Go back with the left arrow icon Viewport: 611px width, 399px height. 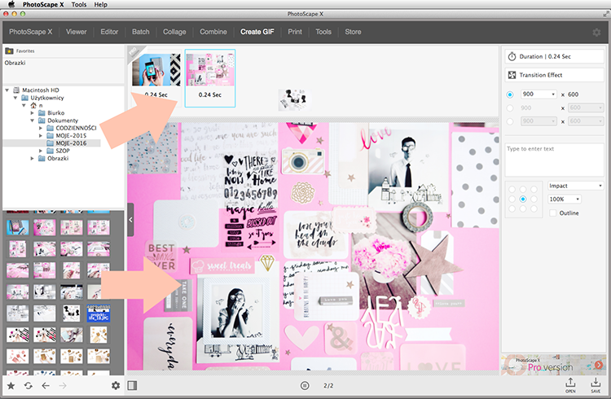pos(46,386)
